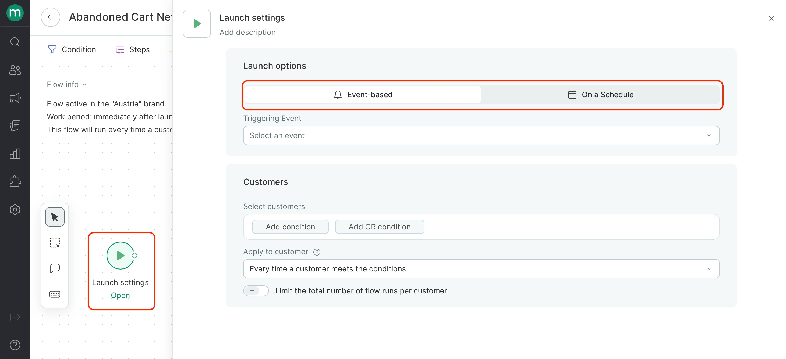
Task: Click Add description under the panel title
Action: point(247,32)
